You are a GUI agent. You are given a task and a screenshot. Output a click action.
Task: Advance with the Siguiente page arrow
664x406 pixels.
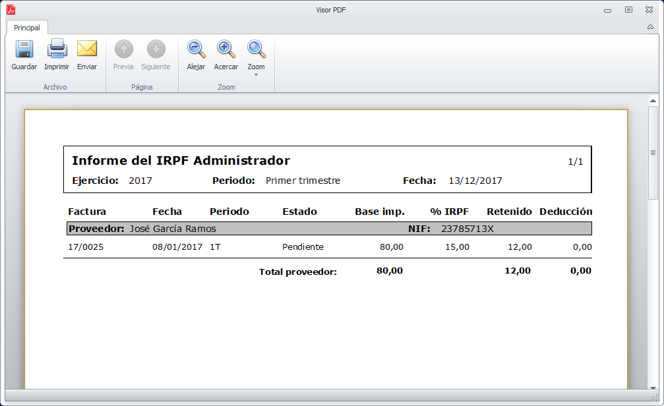click(x=156, y=50)
